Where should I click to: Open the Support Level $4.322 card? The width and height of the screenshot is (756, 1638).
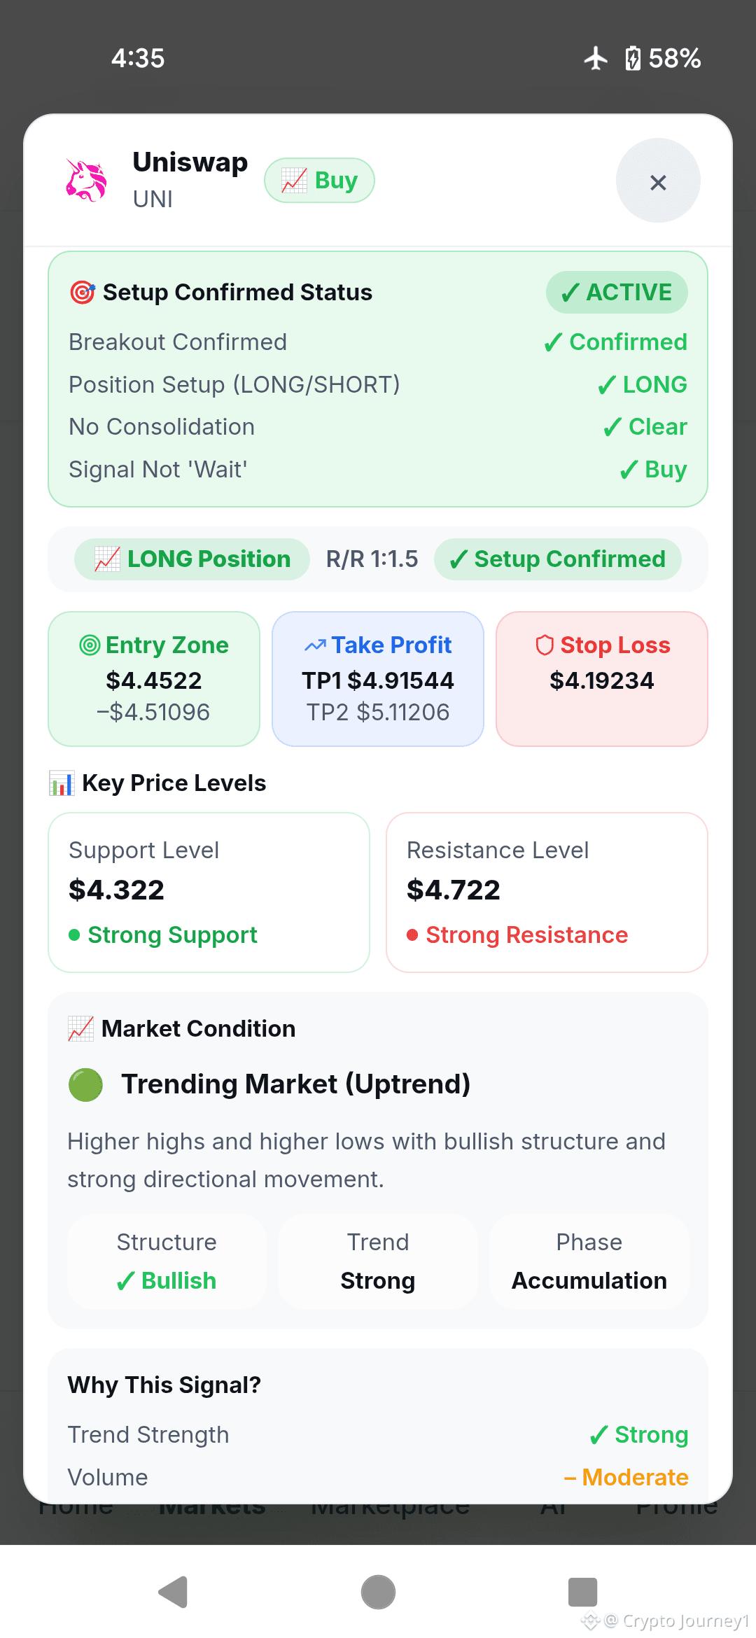pyautogui.click(x=209, y=892)
